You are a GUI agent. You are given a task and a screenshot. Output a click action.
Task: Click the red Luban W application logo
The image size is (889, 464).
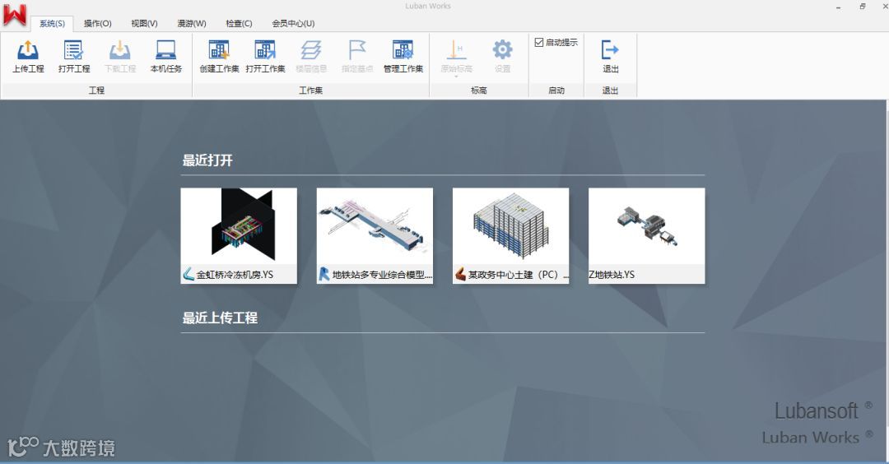point(15,15)
